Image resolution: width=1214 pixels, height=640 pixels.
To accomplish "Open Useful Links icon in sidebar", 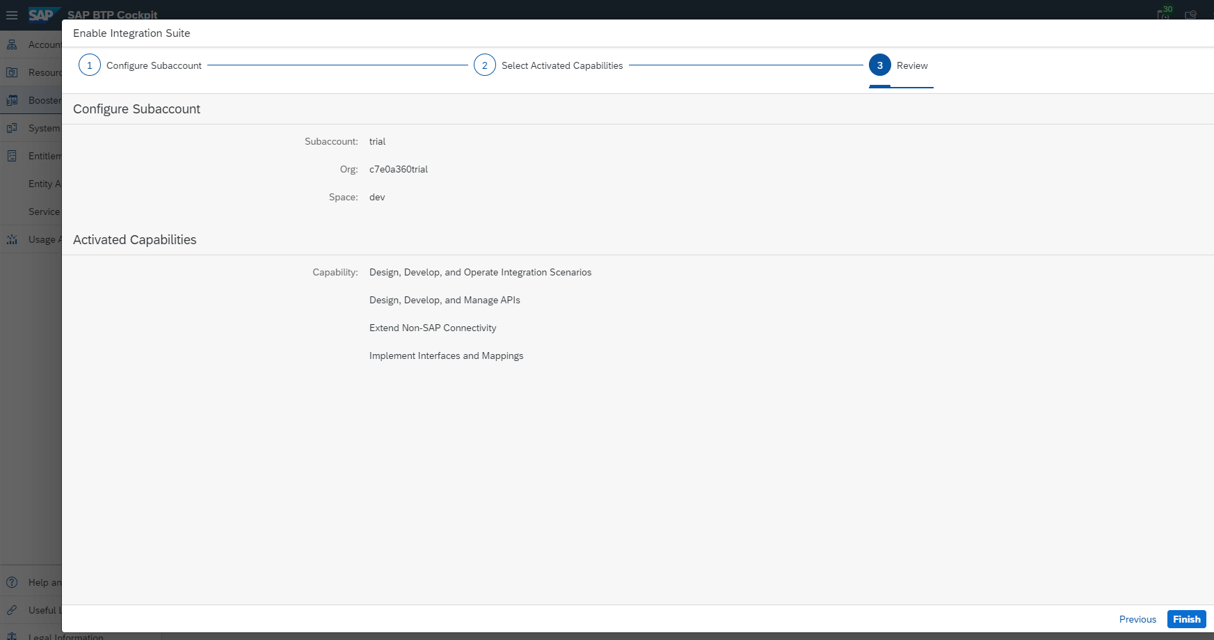I will [12, 610].
